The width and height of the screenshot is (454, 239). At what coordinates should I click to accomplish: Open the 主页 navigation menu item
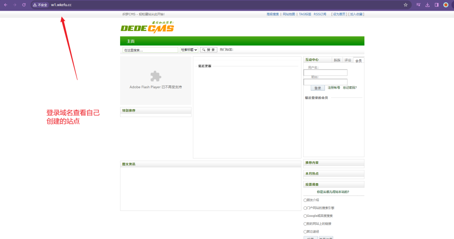131,41
